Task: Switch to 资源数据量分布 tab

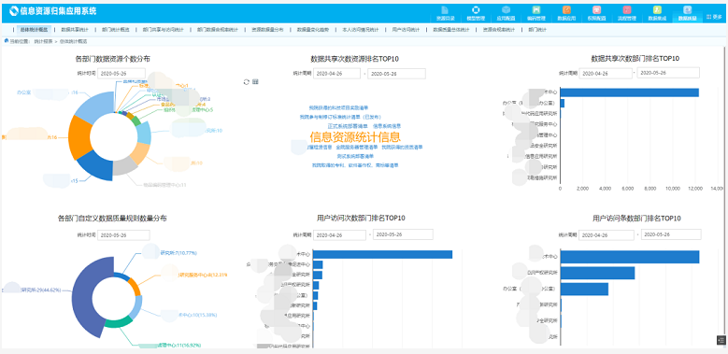Action: tap(267, 30)
